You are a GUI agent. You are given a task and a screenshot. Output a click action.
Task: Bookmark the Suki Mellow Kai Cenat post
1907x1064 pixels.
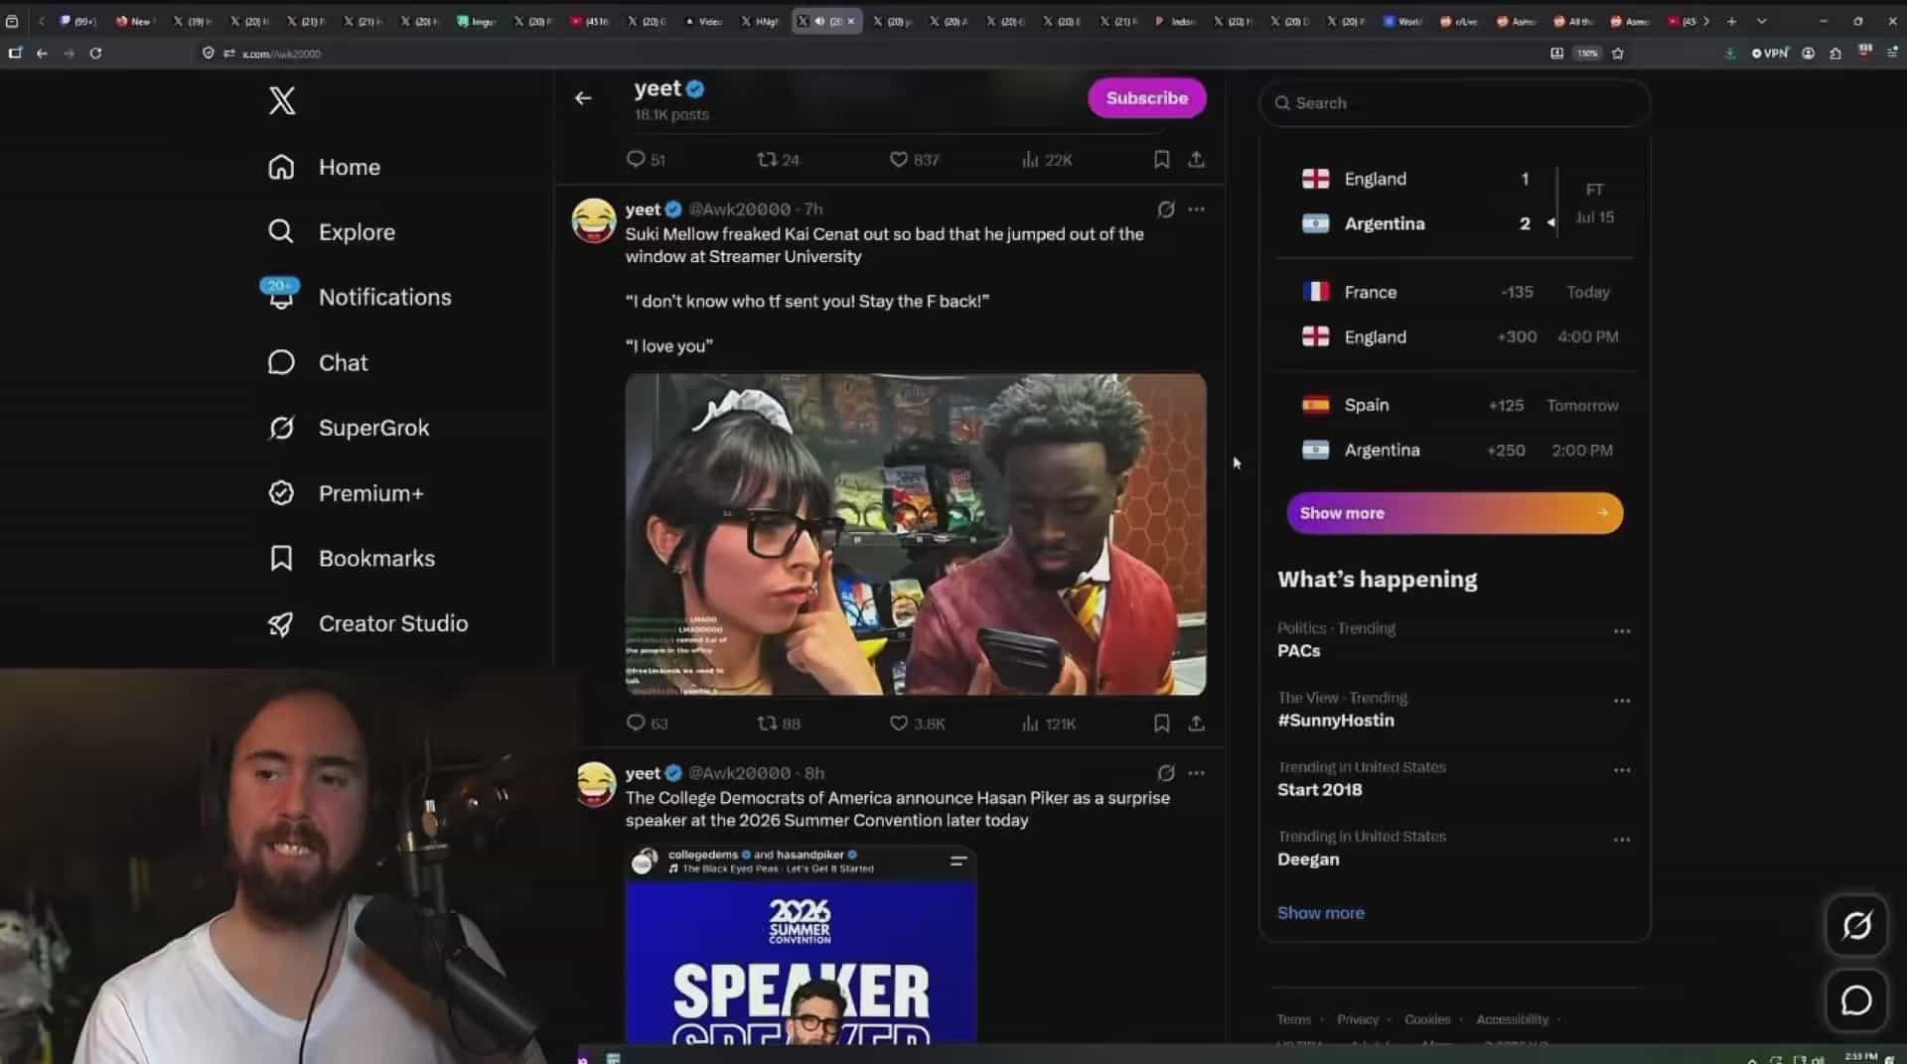(x=1161, y=724)
